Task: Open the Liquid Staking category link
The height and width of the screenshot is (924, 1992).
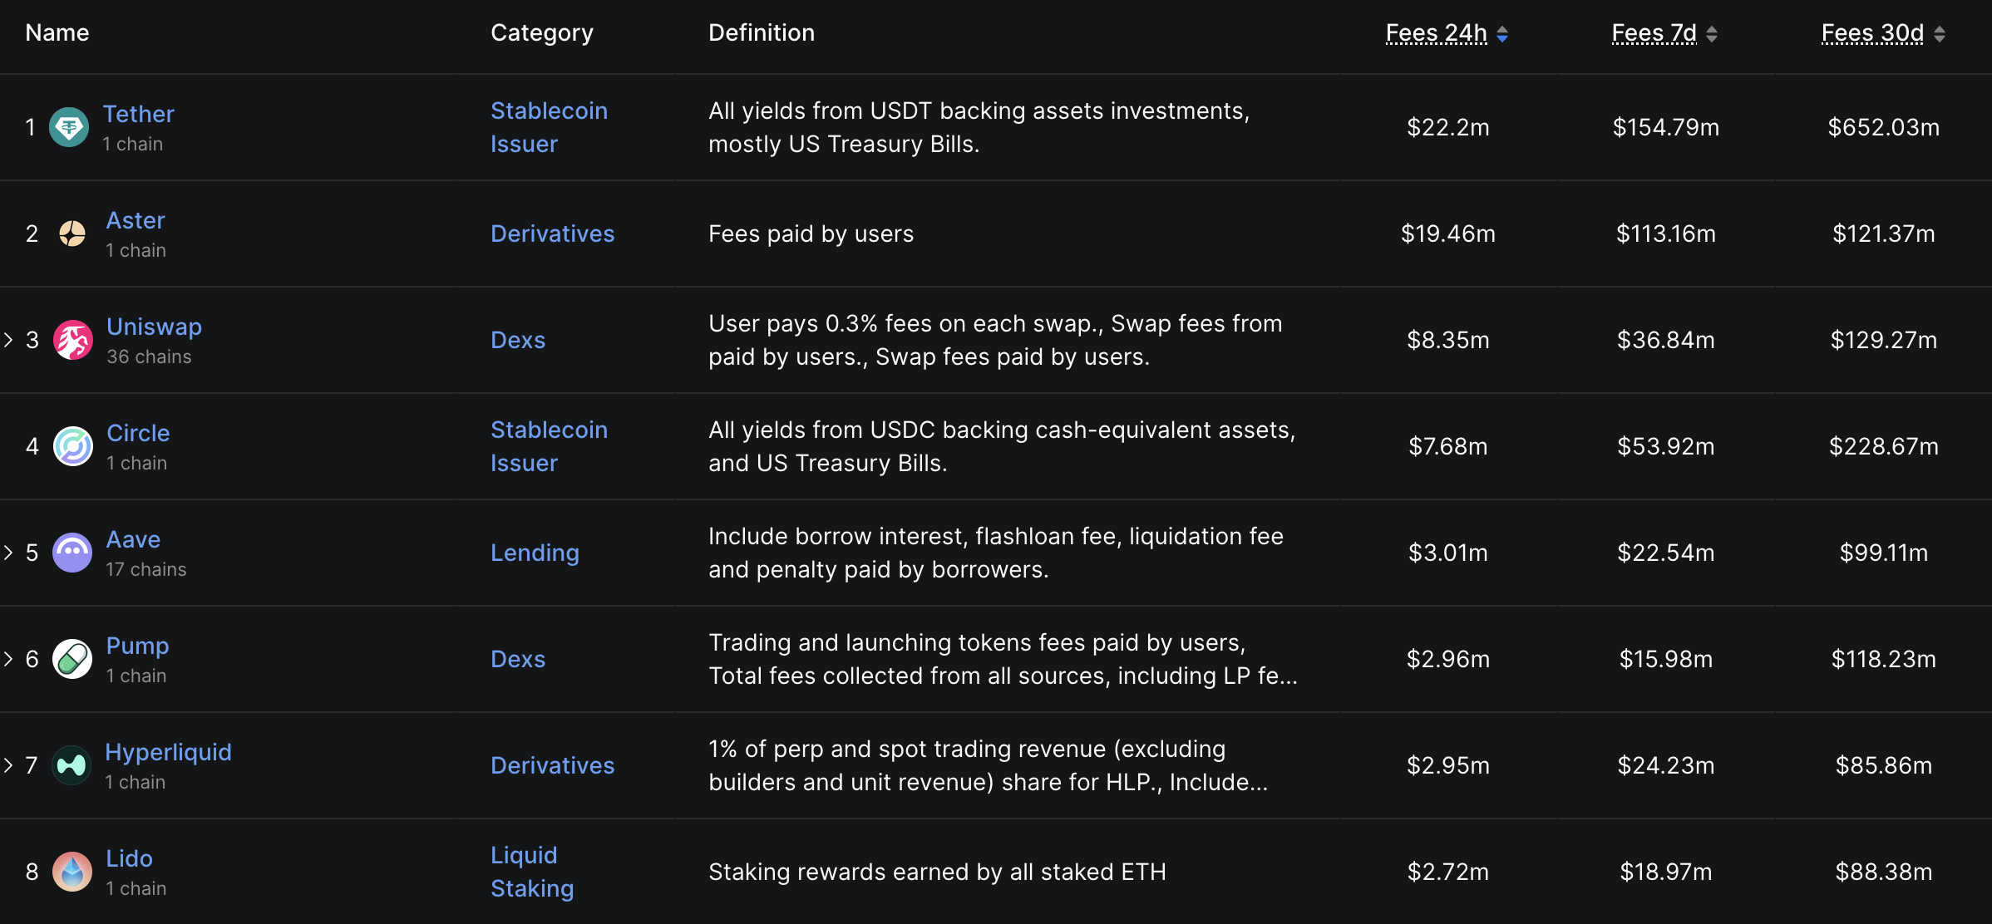Action: point(532,872)
